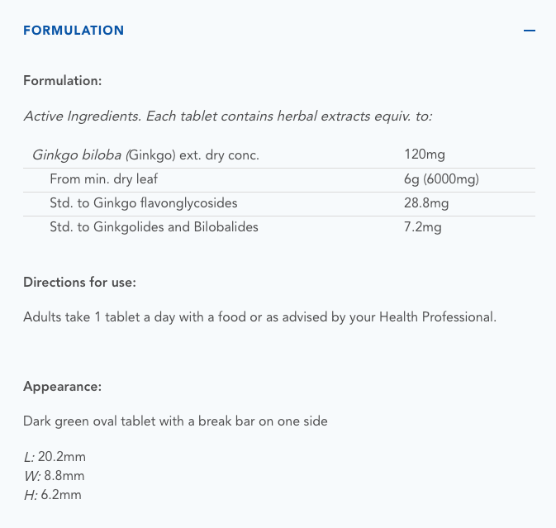Click the 28.8mg value
The width and height of the screenshot is (556, 528).
pos(426,202)
